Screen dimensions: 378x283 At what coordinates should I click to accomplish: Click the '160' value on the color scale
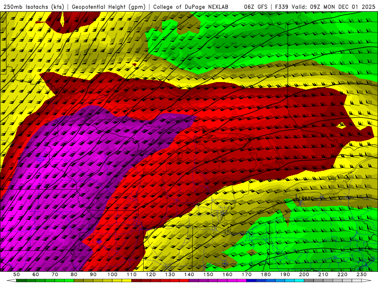(227, 275)
